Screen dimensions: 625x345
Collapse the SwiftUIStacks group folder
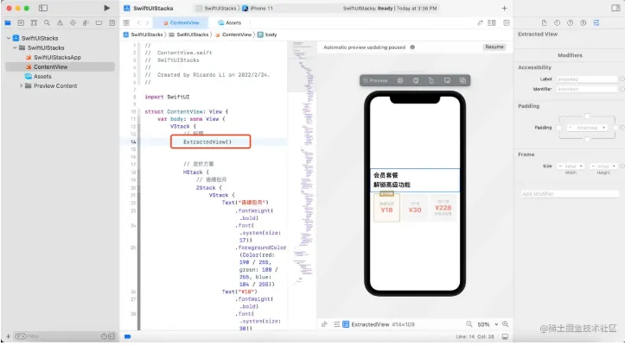tap(15, 47)
